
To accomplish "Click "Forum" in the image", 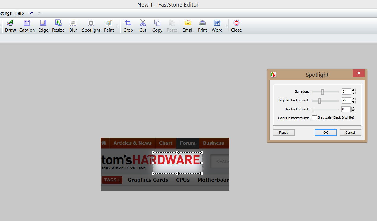I will pos(188,143).
